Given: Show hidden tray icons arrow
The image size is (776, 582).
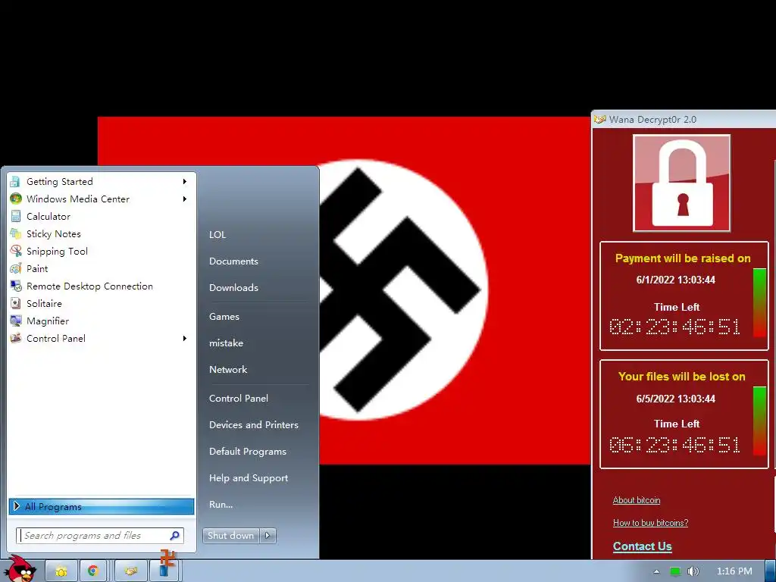Looking at the screenshot, I should click(x=657, y=571).
